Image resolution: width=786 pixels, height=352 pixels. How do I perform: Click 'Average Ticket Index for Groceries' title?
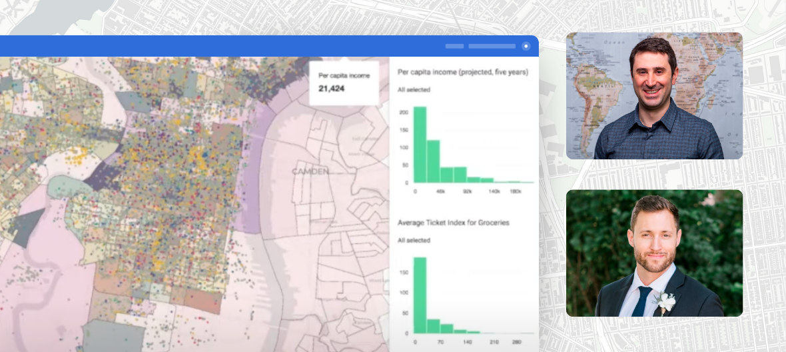coord(453,223)
